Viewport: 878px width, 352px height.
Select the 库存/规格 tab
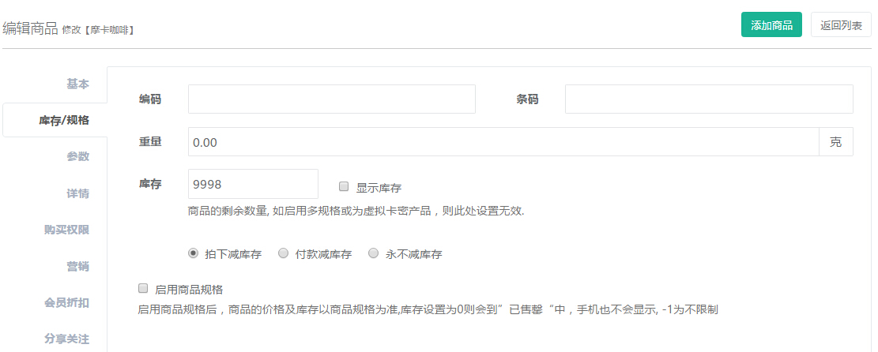click(63, 120)
